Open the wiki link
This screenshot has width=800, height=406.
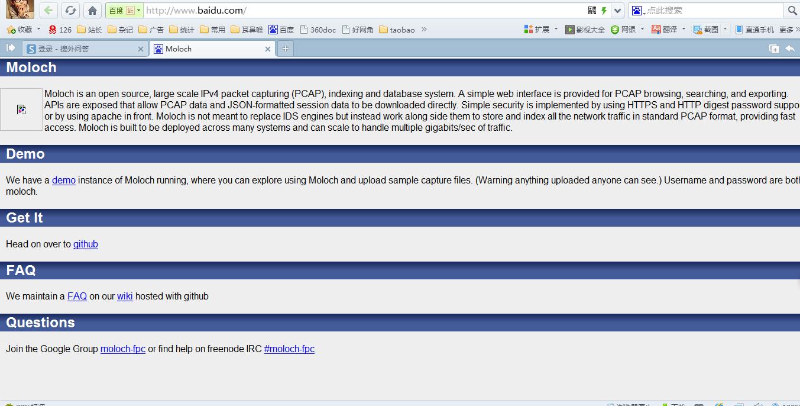(x=125, y=296)
